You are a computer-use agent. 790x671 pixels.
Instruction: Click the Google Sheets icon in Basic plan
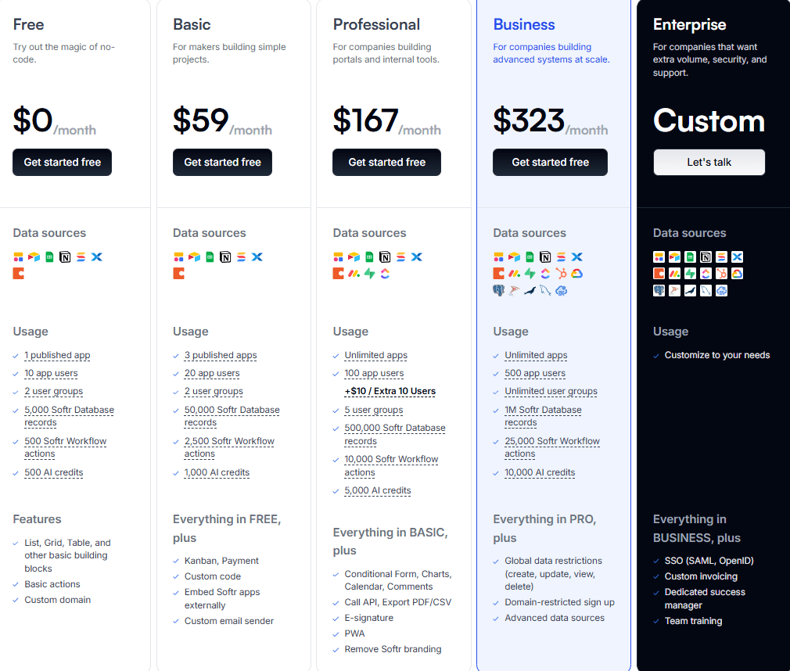click(x=210, y=257)
